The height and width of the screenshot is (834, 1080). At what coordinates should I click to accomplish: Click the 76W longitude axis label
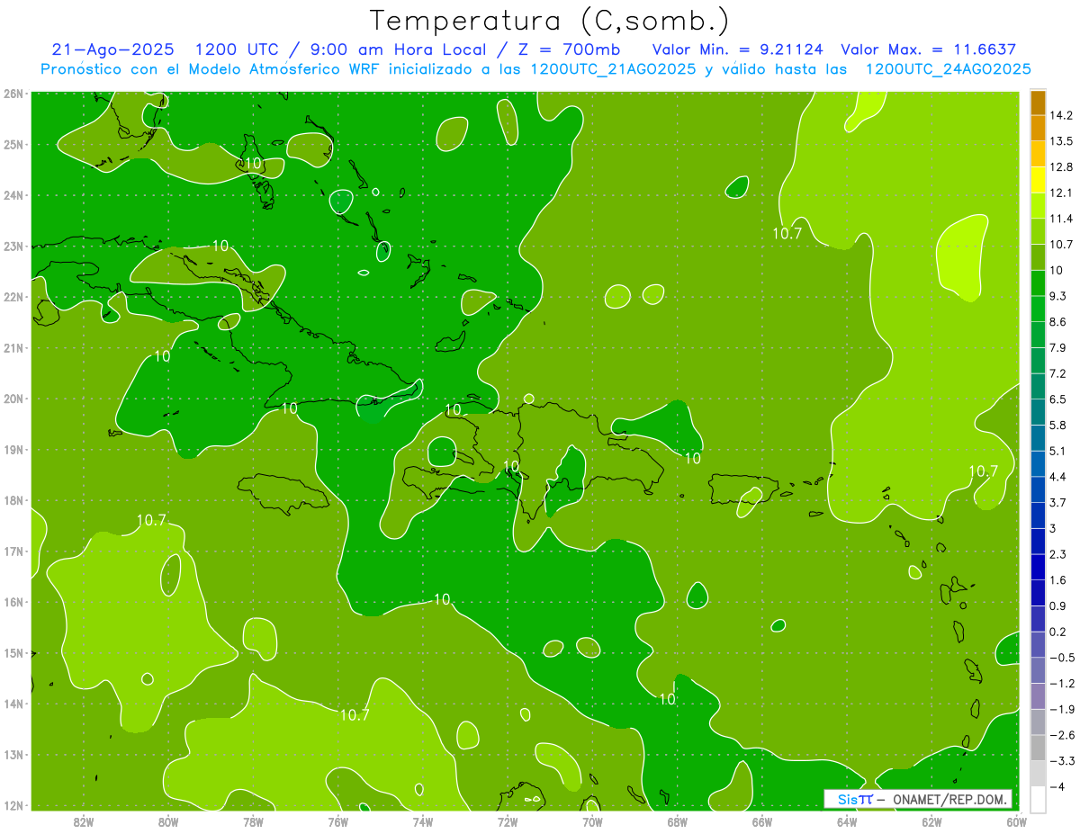(x=337, y=821)
